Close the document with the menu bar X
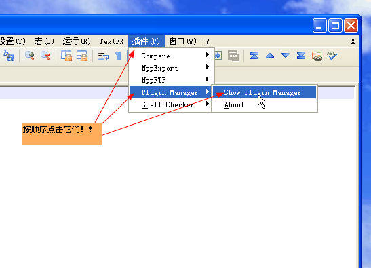This screenshot has height=268, width=371. pyautogui.click(x=353, y=41)
